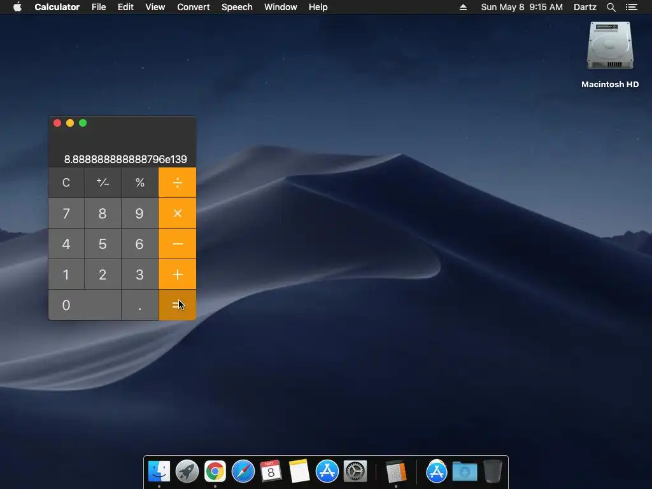Click the divide operator key

(x=177, y=183)
